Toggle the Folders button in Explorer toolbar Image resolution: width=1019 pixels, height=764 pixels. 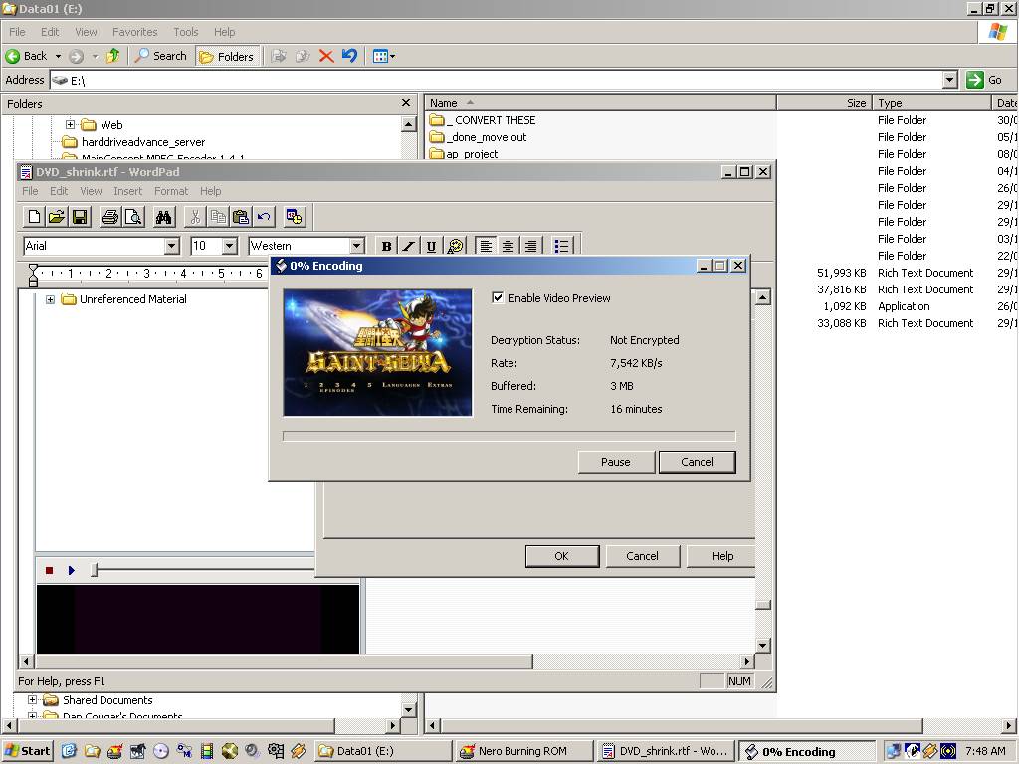228,56
